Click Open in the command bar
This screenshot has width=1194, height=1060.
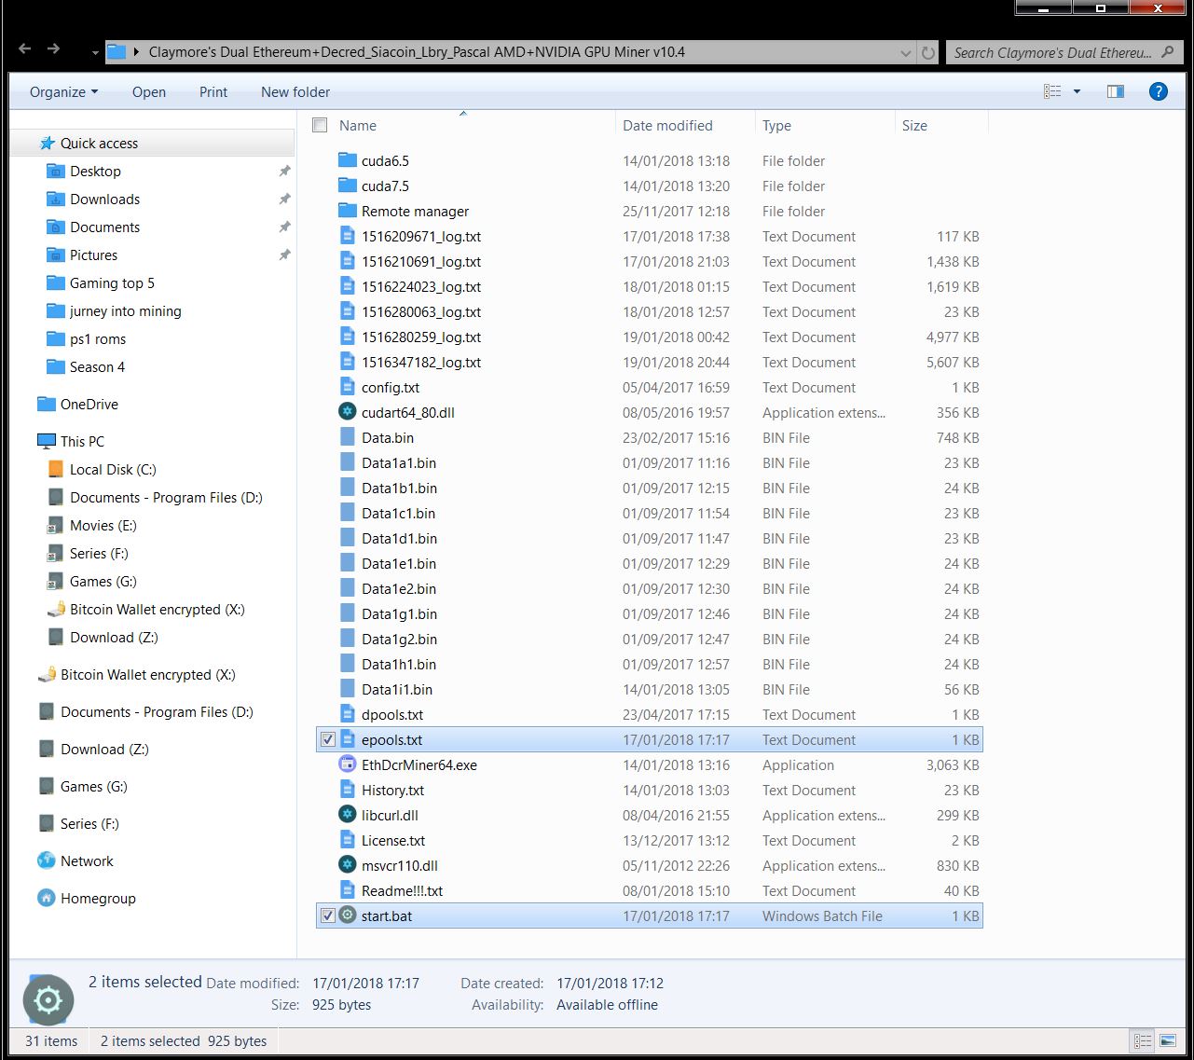[x=149, y=91]
